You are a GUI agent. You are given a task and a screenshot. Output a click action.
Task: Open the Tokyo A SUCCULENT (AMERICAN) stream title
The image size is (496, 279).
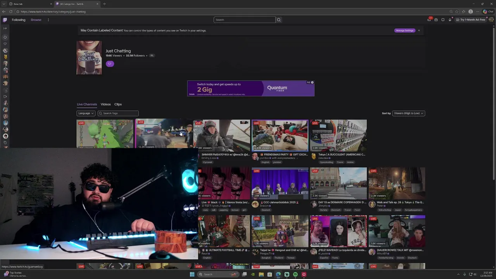click(342, 155)
